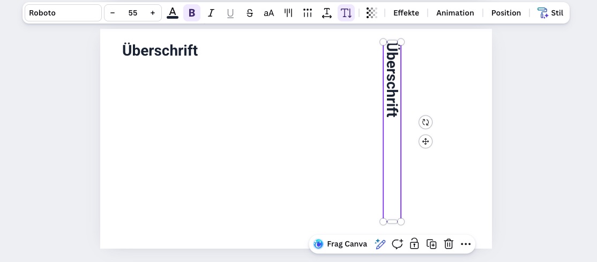This screenshot has height=262, width=597.
Task: Open the text color picker
Action: tap(173, 13)
